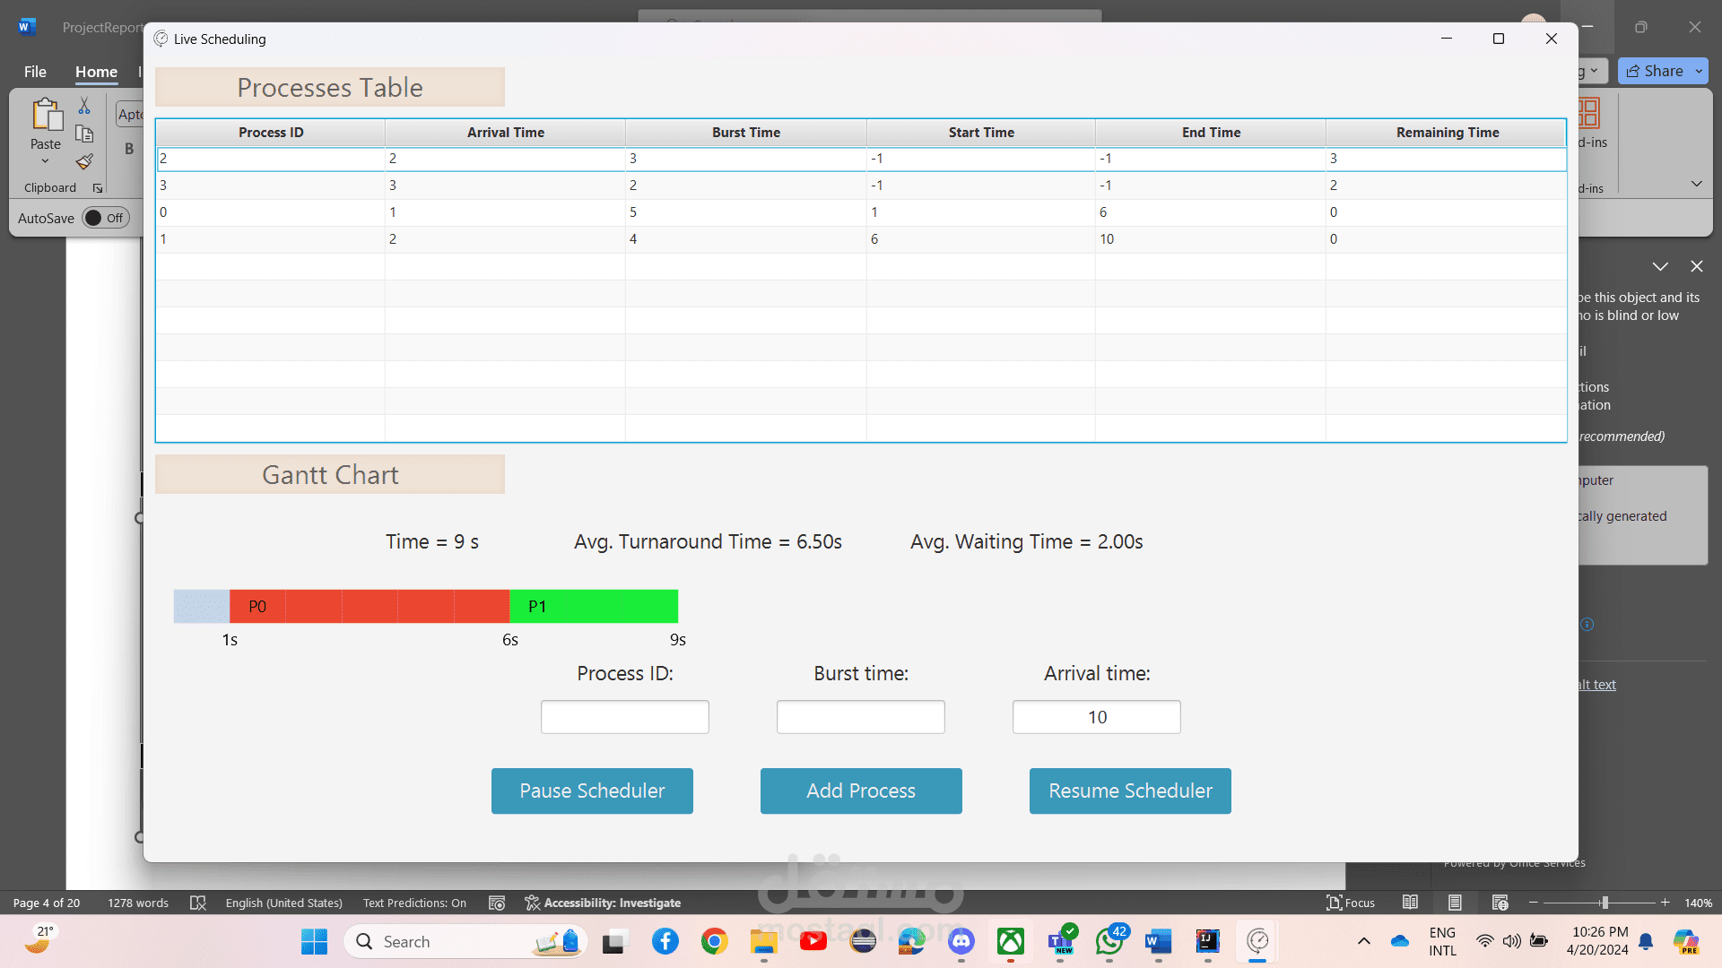Expand the Word side pane options chevron
The image size is (1722, 968).
1660,266
